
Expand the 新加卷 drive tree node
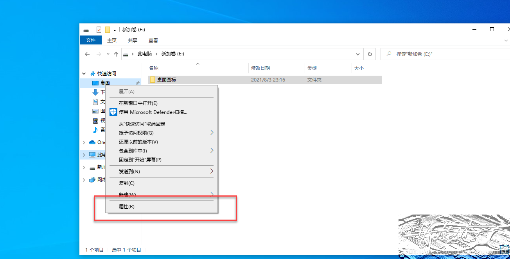click(84, 167)
